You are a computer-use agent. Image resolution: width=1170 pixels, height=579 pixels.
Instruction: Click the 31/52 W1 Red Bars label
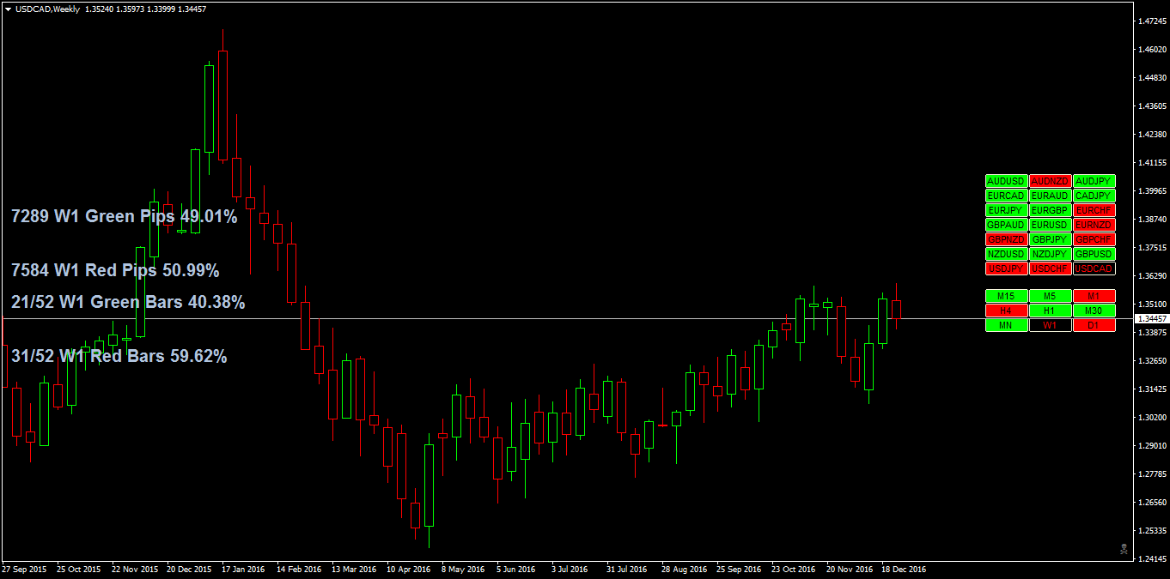pos(119,356)
